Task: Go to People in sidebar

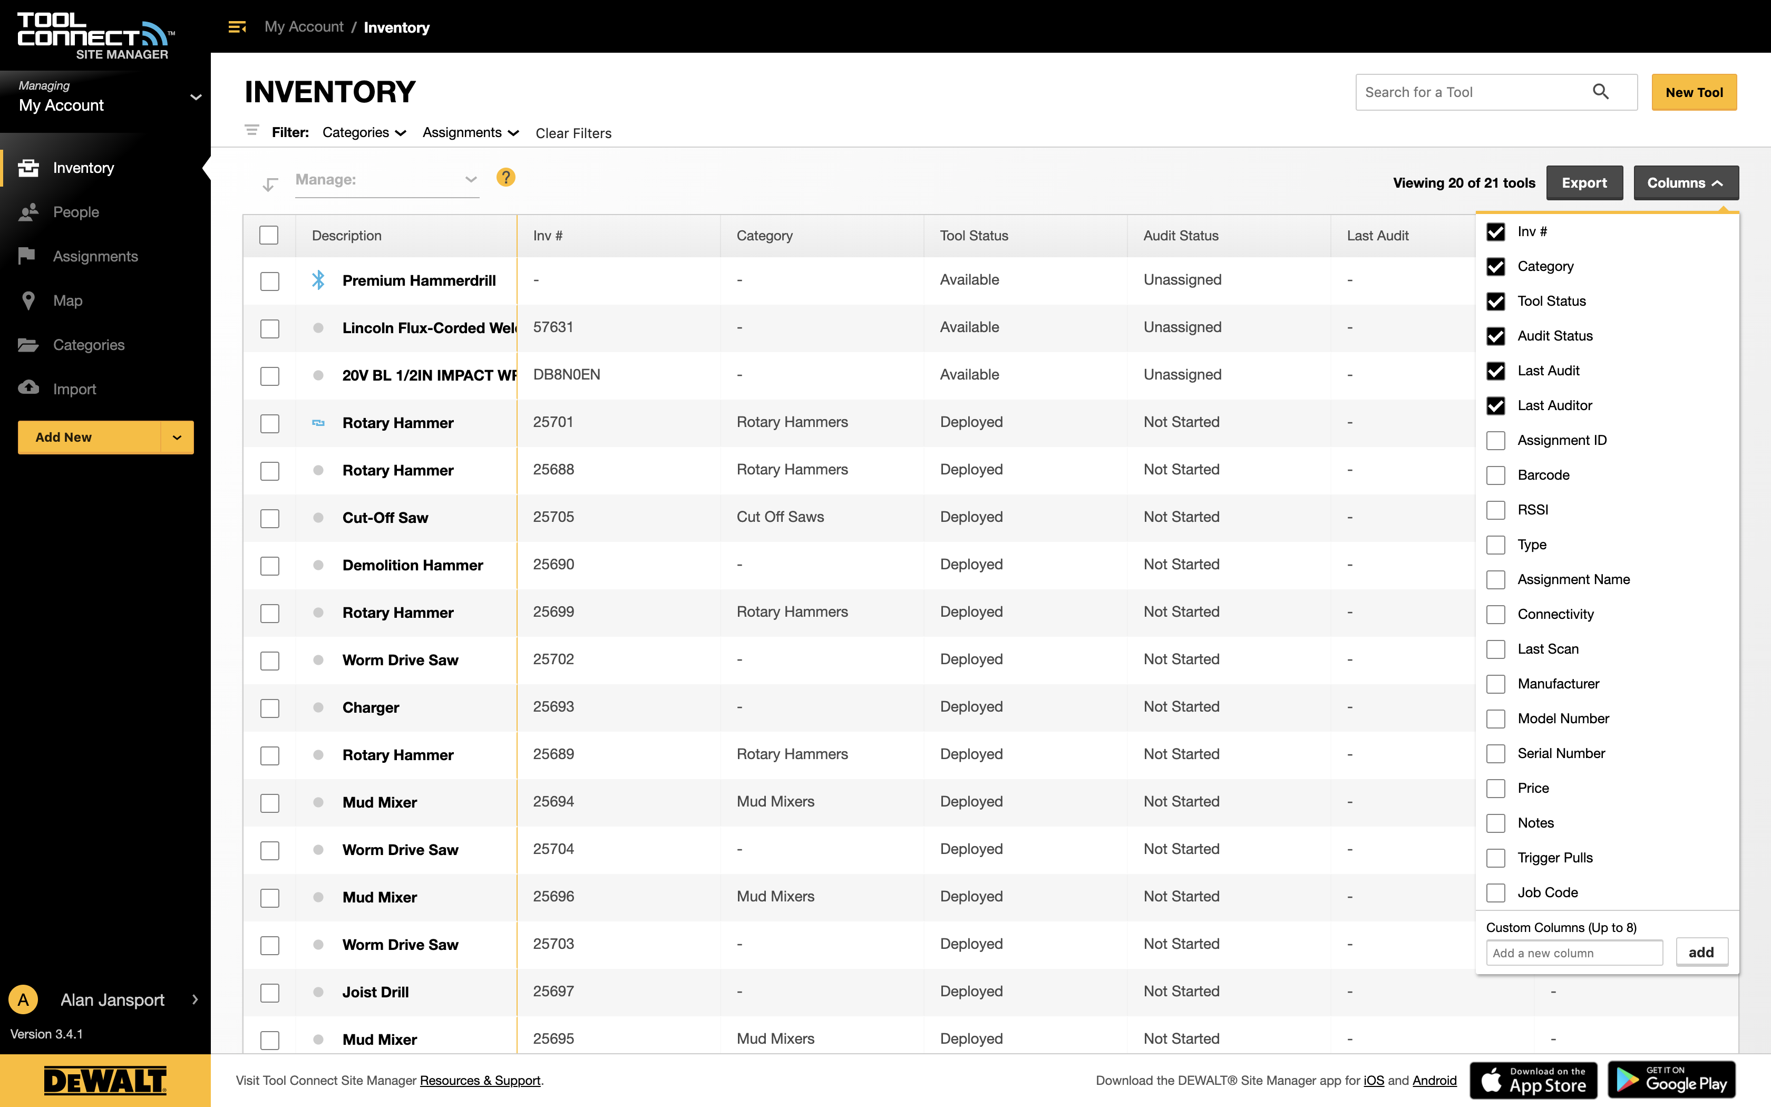Action: (x=76, y=211)
